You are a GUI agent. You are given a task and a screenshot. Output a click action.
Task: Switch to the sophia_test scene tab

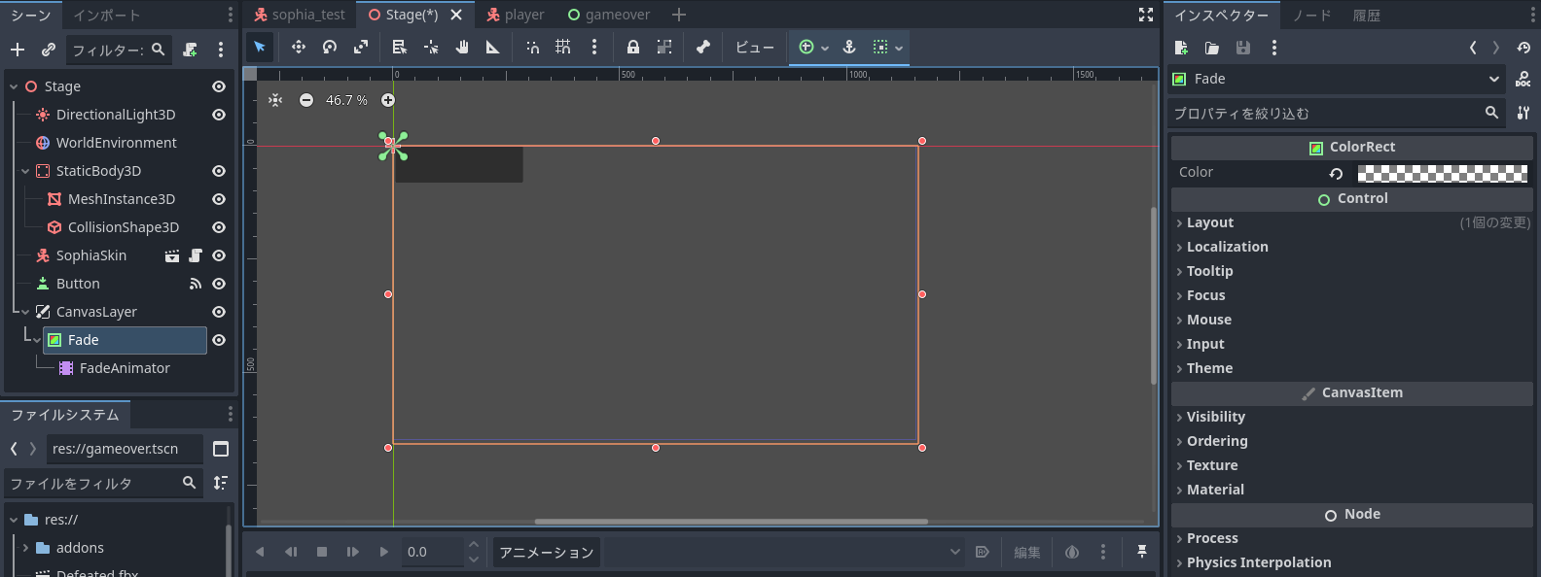(x=300, y=15)
